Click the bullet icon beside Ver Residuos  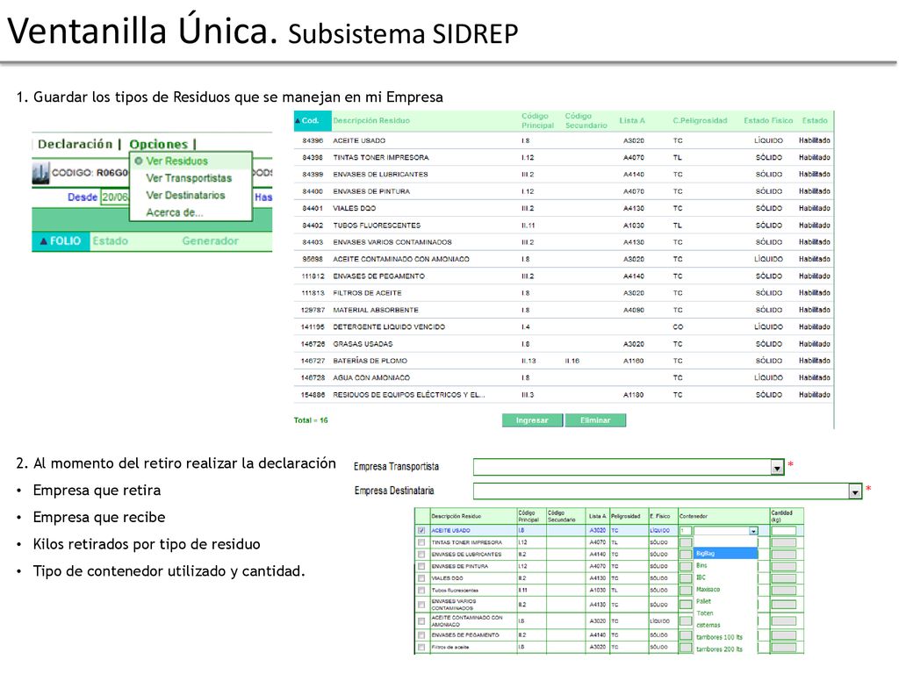tap(138, 161)
